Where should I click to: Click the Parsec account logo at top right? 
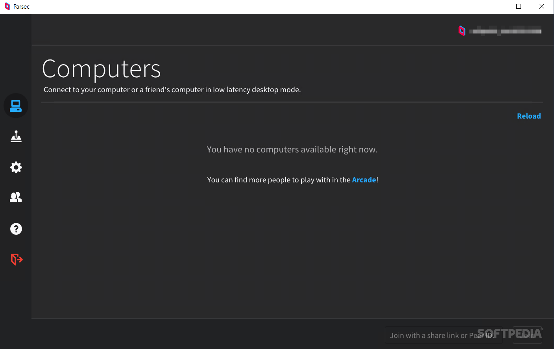click(x=462, y=31)
